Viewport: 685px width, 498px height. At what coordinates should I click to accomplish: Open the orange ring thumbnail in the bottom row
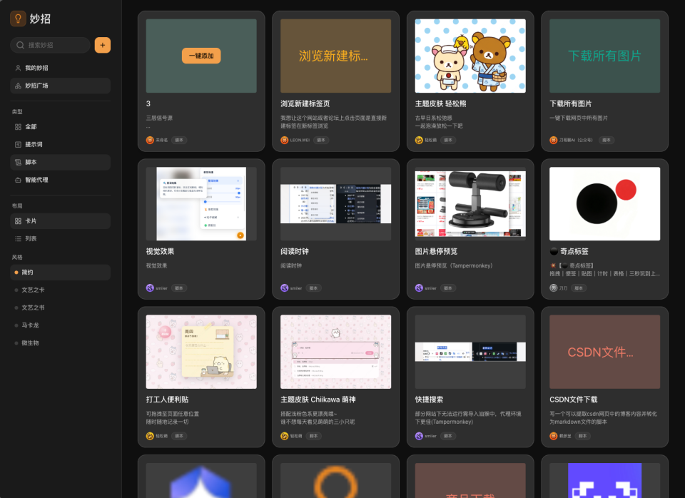(x=335, y=481)
